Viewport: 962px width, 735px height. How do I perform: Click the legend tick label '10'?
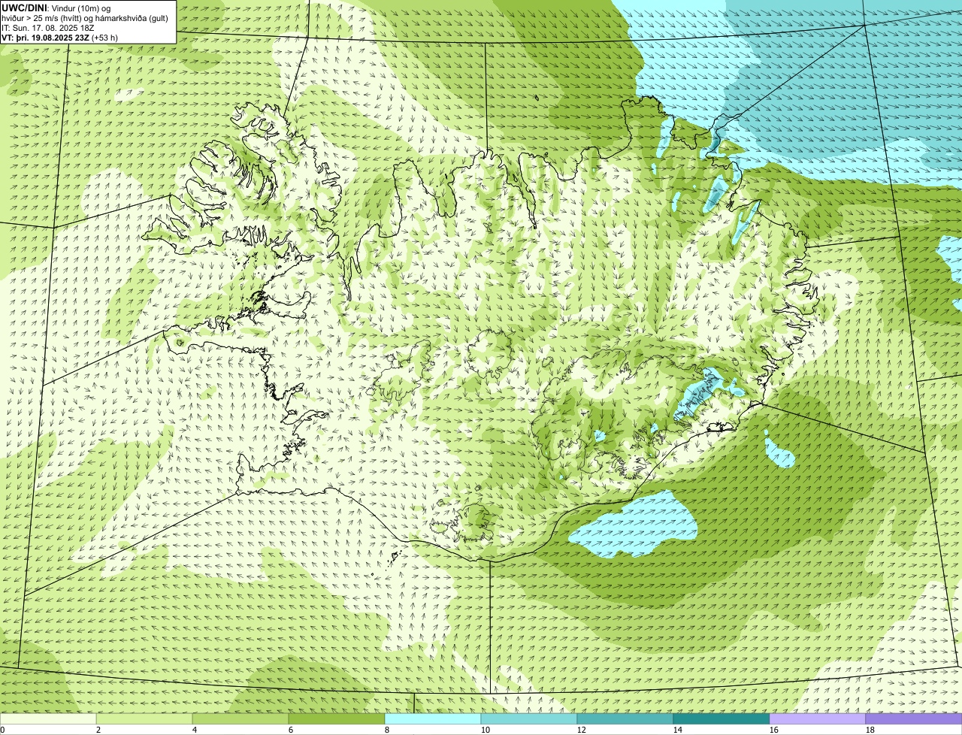pos(486,730)
